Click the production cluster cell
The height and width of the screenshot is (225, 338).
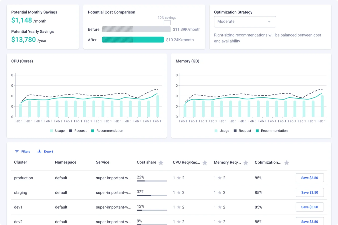click(24, 178)
